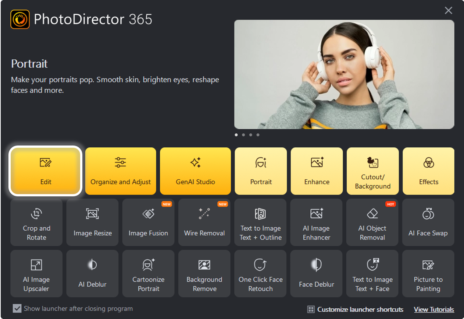Viewport: 464px width, 319px height.
Task: Launch the AI Face Swap tool
Action: (x=428, y=222)
